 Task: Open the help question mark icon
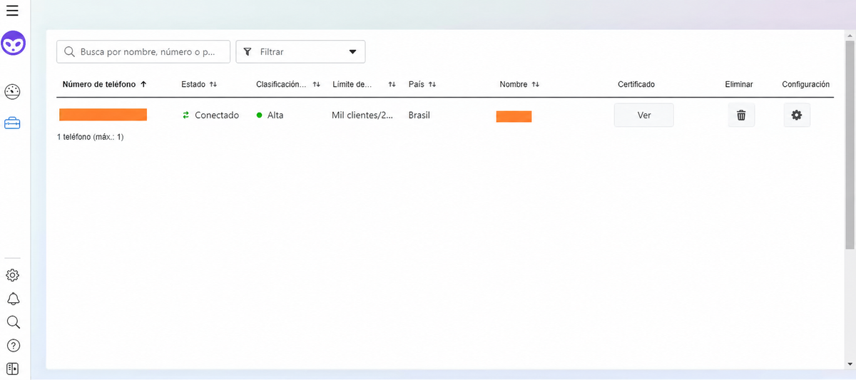point(13,346)
